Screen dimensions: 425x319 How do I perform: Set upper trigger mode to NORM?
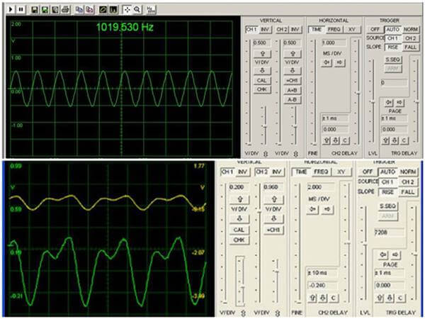pos(410,29)
